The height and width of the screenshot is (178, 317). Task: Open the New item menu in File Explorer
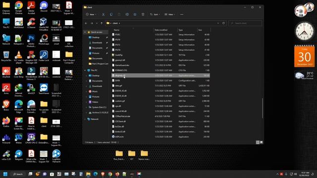click(91, 14)
